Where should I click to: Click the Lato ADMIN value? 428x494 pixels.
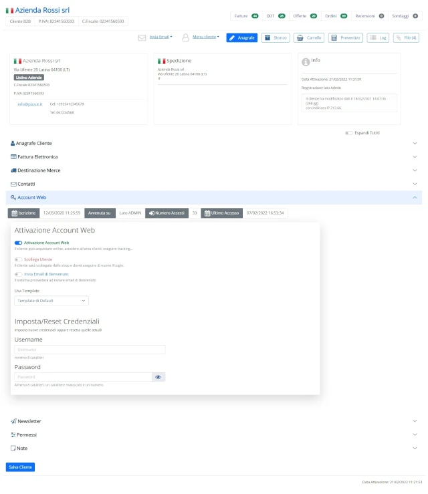pyautogui.click(x=130, y=213)
